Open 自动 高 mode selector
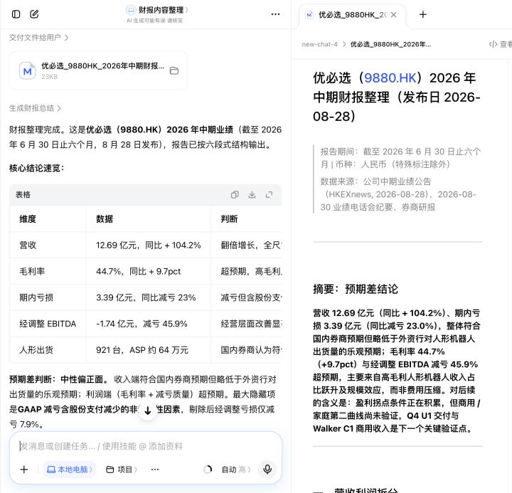The width and height of the screenshot is (512, 493). click(x=236, y=470)
